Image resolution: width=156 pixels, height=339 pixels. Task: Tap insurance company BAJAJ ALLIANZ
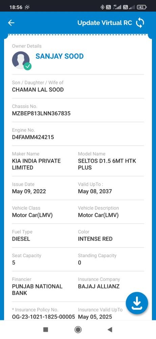pos(98,286)
